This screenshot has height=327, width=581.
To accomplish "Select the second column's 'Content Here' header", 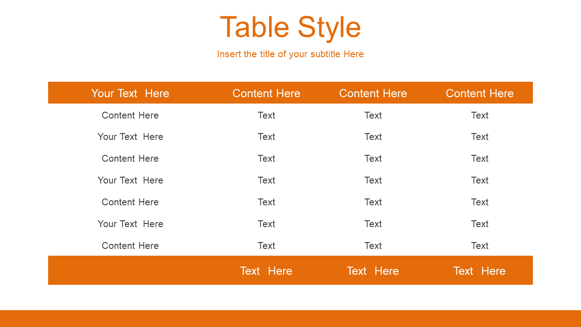I will tap(266, 93).
